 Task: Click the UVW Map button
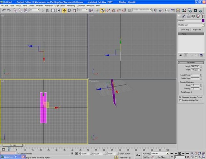pyautogui.click(x=185, y=29)
